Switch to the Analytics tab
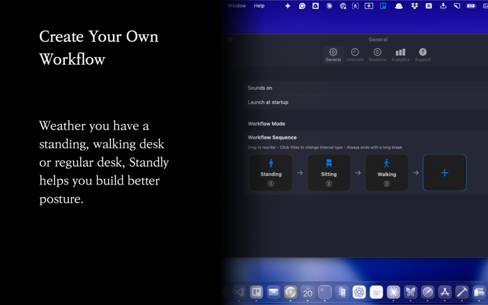Screen dimensions: 488x305 coord(400,55)
